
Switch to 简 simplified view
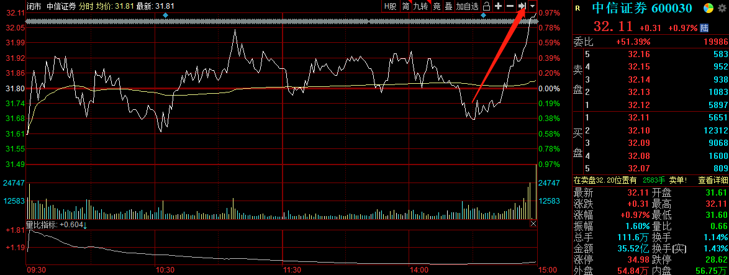pos(405,6)
